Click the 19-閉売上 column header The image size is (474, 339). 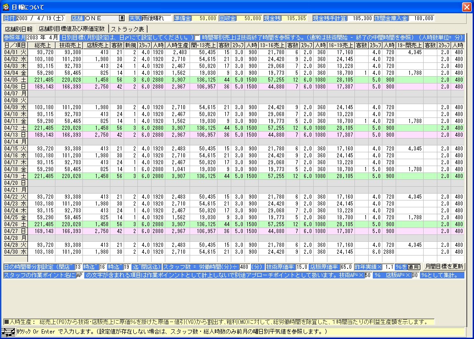409,45
